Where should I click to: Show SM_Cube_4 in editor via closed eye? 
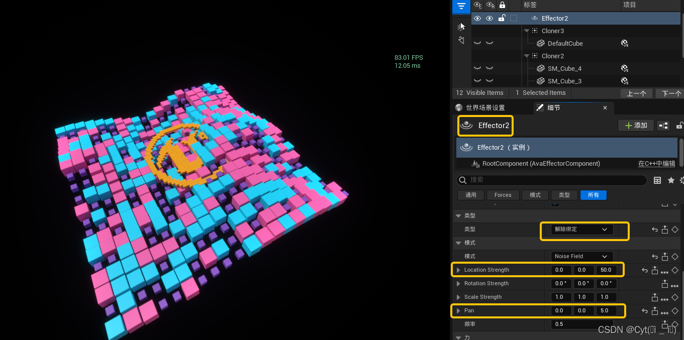(477, 69)
